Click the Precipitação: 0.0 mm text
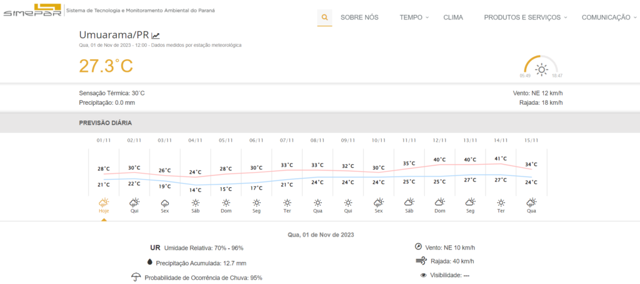 [x=107, y=103]
